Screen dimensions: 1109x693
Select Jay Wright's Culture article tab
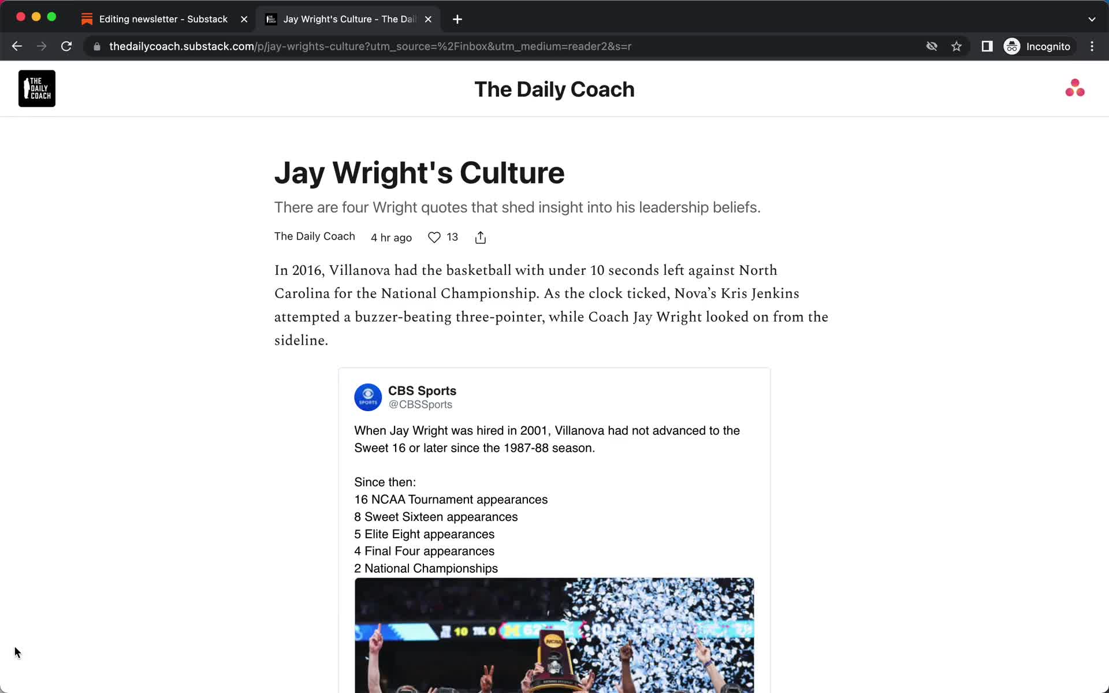(x=347, y=18)
